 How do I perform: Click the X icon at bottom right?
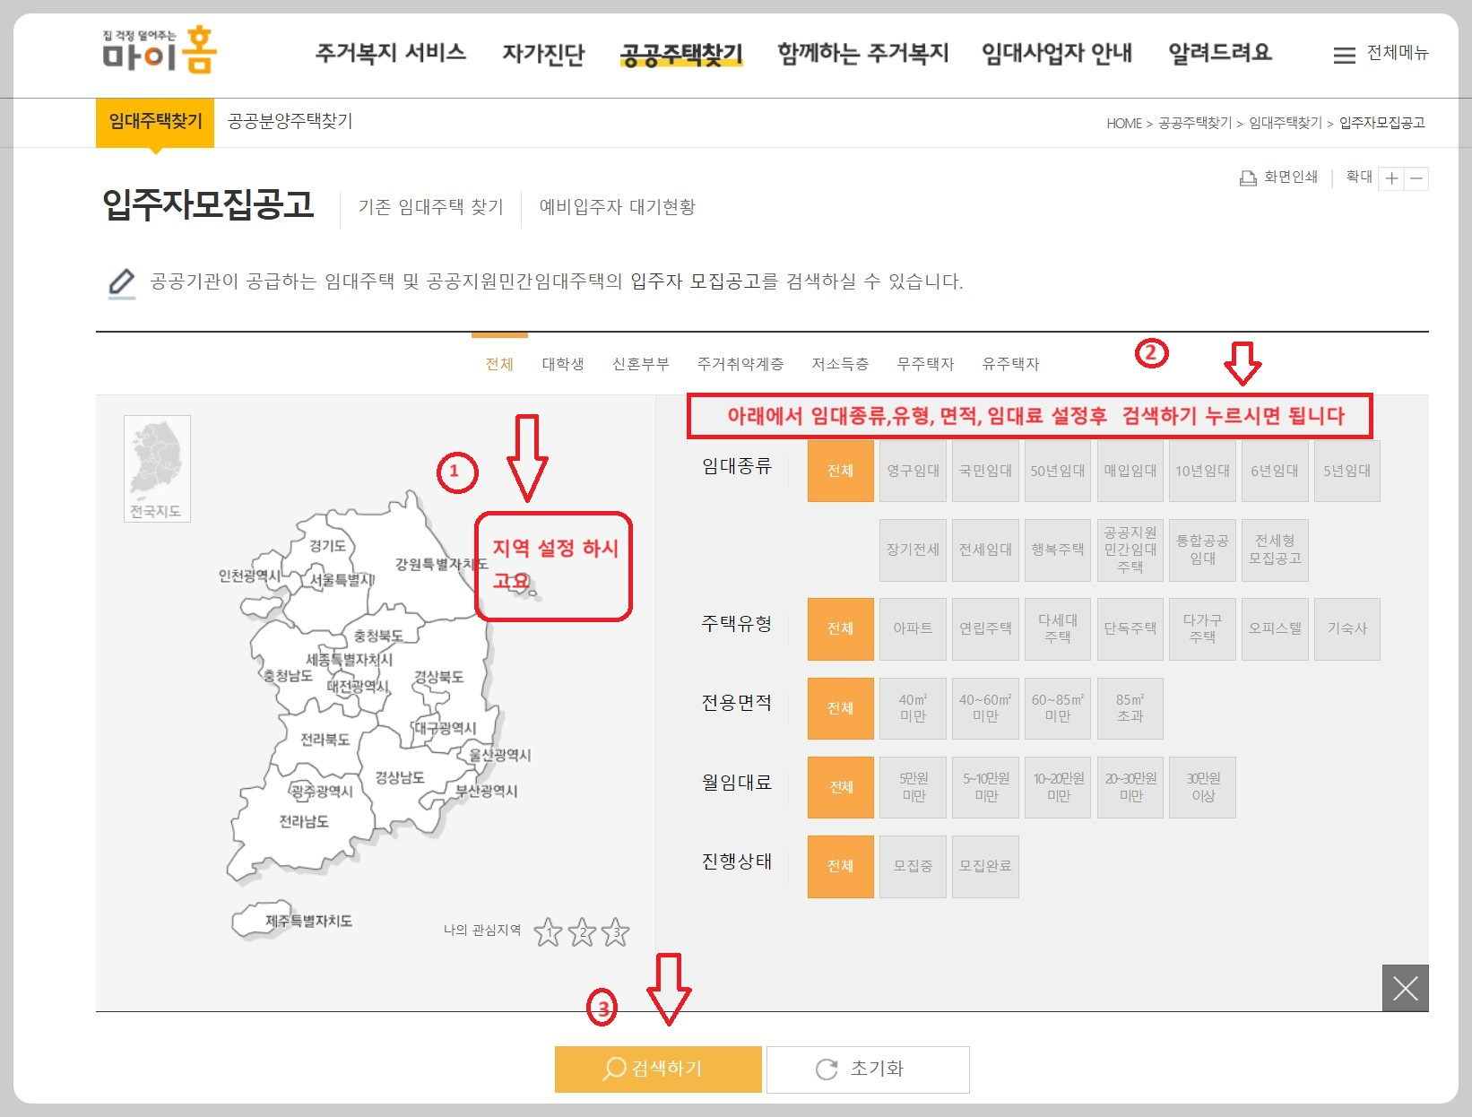click(x=1406, y=989)
